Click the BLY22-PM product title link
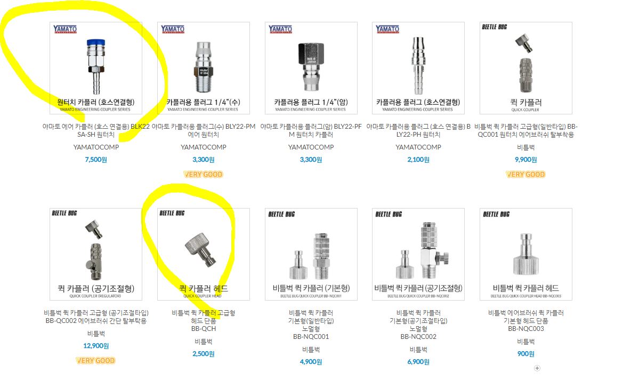 click(204, 130)
